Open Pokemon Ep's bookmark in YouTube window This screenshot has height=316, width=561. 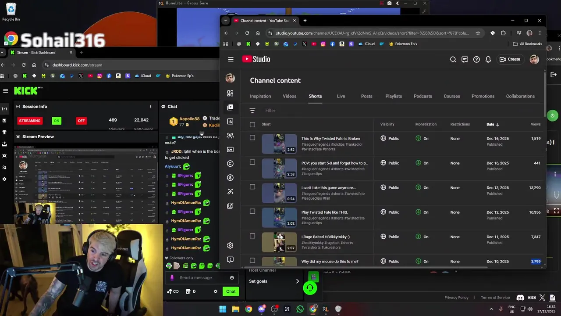pyautogui.click(x=402, y=44)
